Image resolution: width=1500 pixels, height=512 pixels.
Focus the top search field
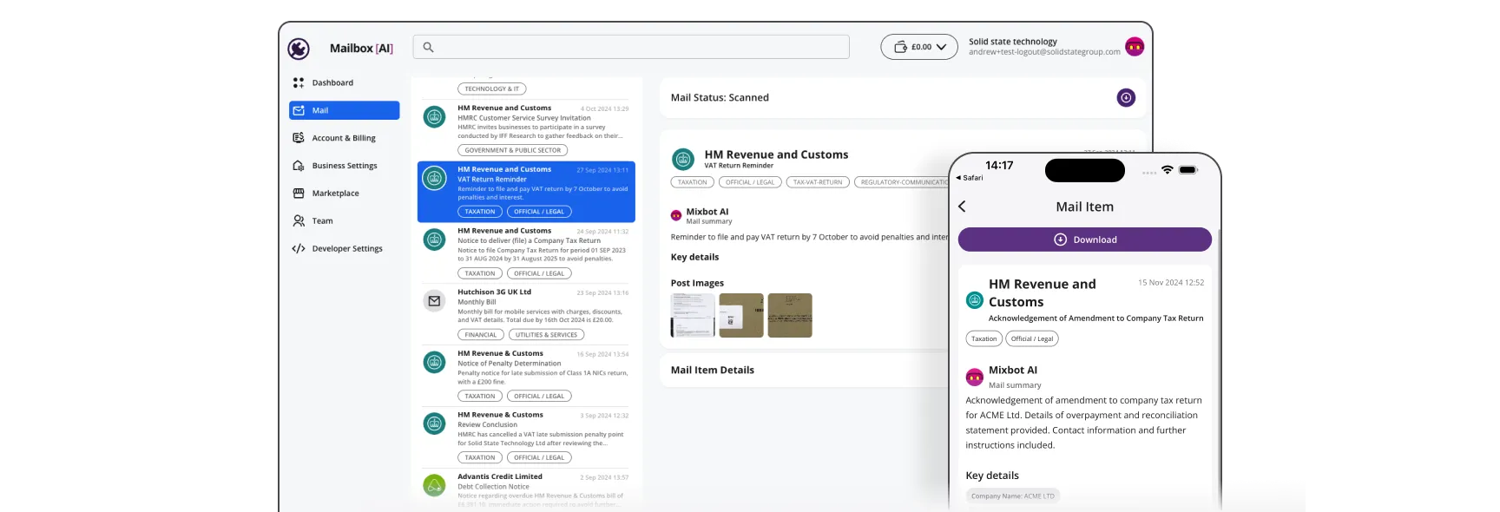pos(631,47)
